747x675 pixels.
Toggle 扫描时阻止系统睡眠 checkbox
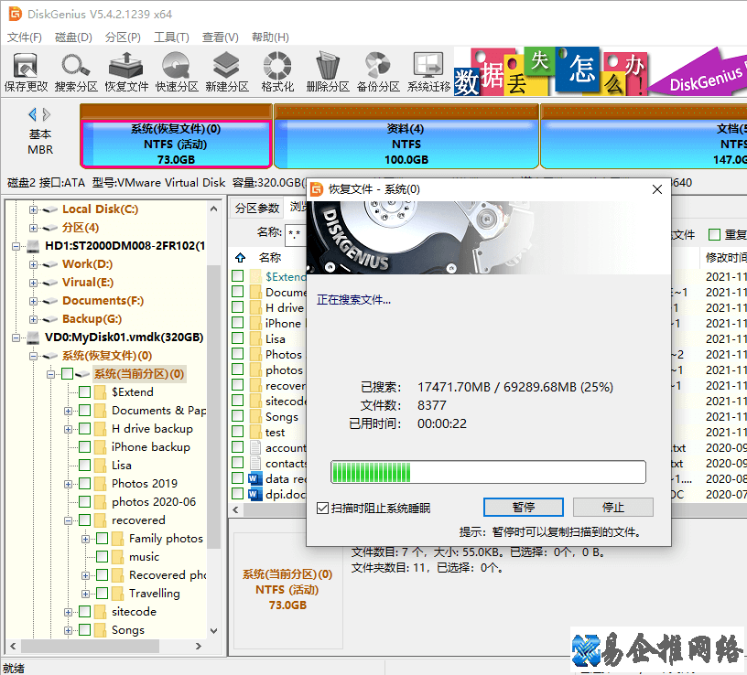(322, 508)
